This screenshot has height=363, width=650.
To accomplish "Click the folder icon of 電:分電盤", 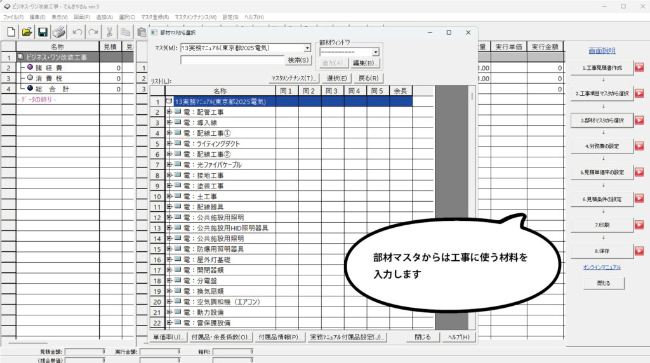I will tap(178, 280).
